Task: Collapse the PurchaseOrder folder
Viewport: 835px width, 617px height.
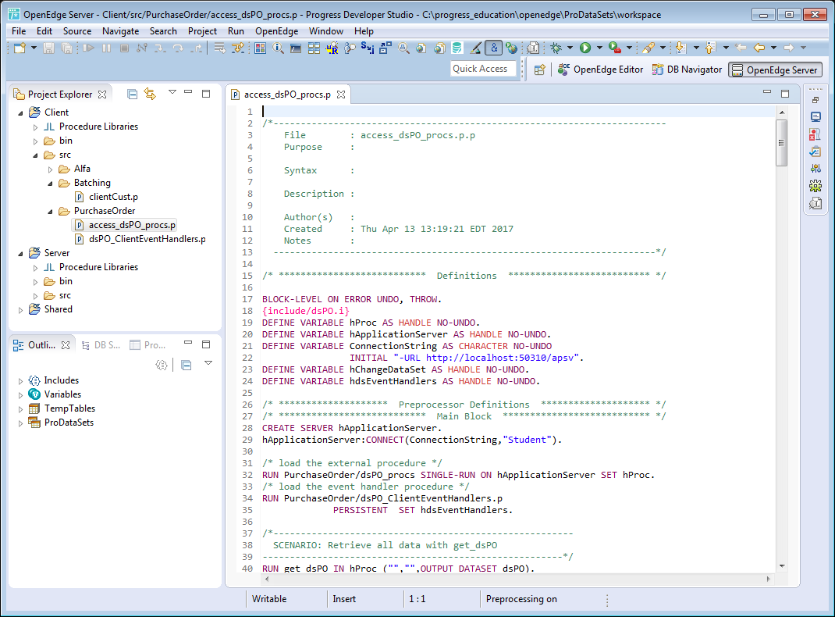Action: pyautogui.click(x=51, y=212)
